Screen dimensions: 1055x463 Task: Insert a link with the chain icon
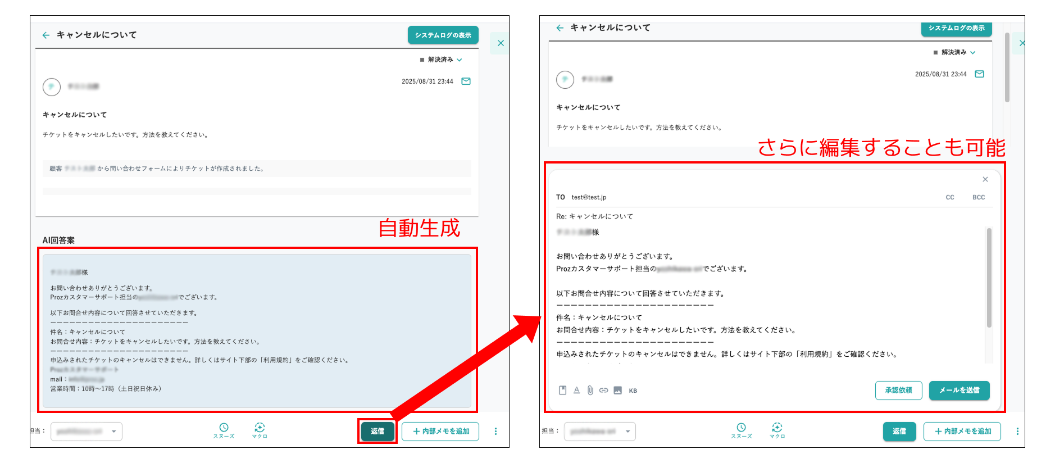tap(603, 391)
